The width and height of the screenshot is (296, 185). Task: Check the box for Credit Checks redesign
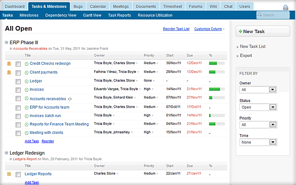click(x=18, y=64)
